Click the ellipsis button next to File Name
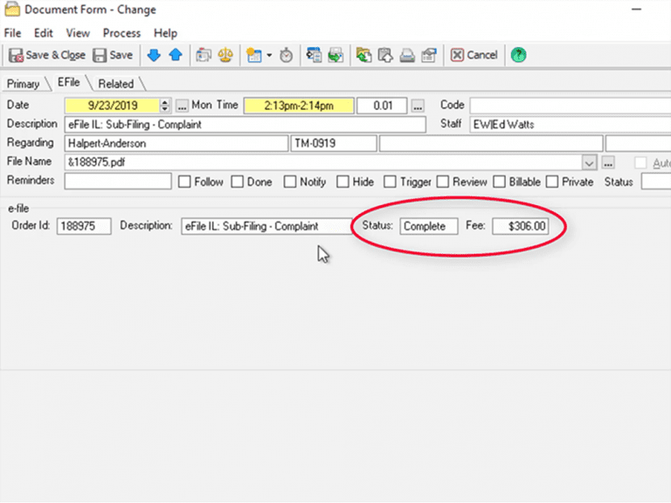This screenshot has height=503, width=671. 608,162
